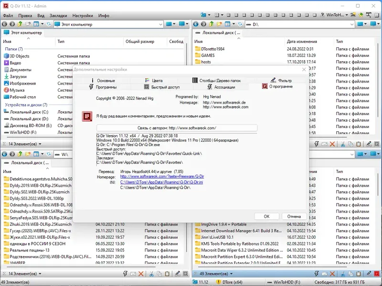Click the magnifier zoom icon in the main toolbar
This screenshot has width=382, height=286.
pyautogui.click(x=368, y=15)
